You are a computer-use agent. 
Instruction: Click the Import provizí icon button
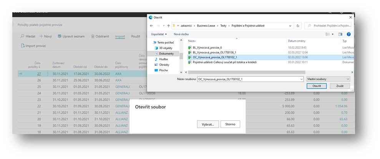point(23,46)
